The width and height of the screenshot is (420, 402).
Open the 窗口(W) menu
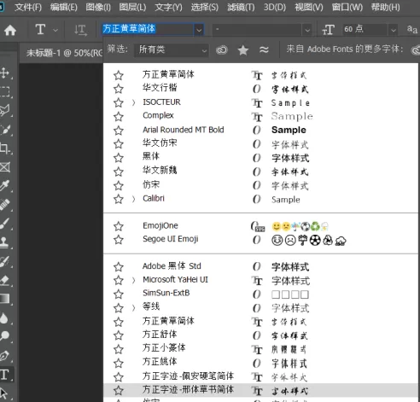click(347, 7)
